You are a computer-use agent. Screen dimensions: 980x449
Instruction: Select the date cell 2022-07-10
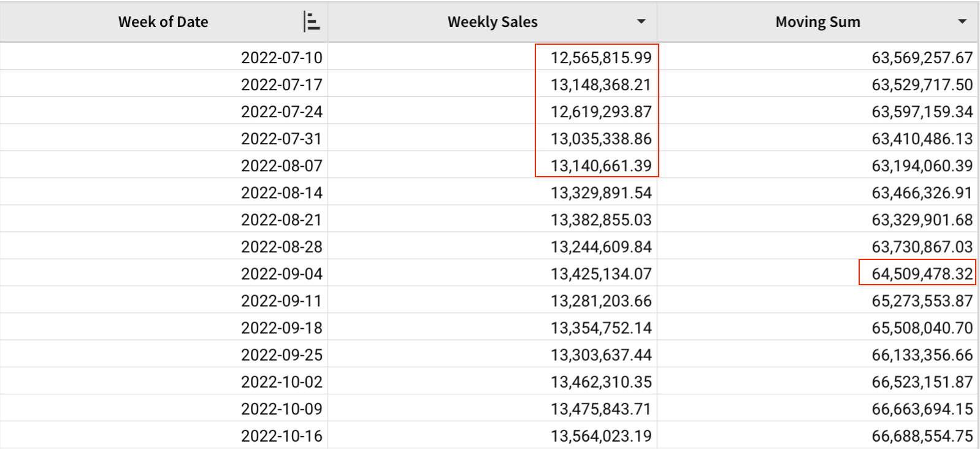[281, 58]
